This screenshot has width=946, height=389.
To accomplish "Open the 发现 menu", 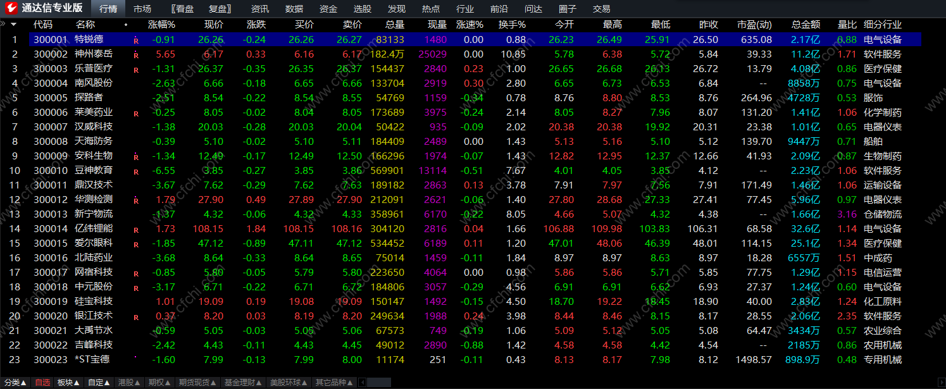I will [x=397, y=9].
